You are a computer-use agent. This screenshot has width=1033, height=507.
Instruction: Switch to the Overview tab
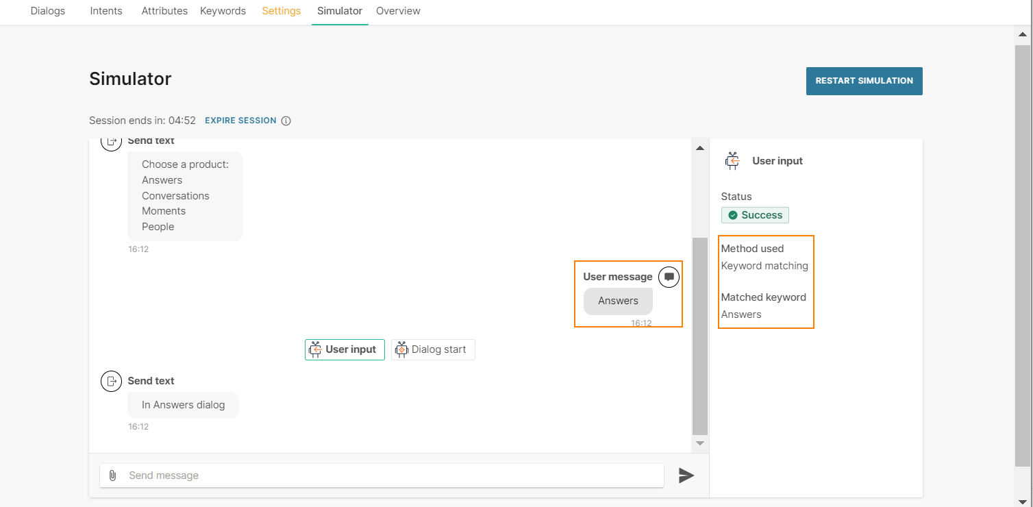coord(398,11)
